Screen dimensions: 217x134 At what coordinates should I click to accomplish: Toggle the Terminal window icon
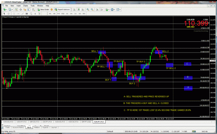pyautogui.click(x=29, y=10)
